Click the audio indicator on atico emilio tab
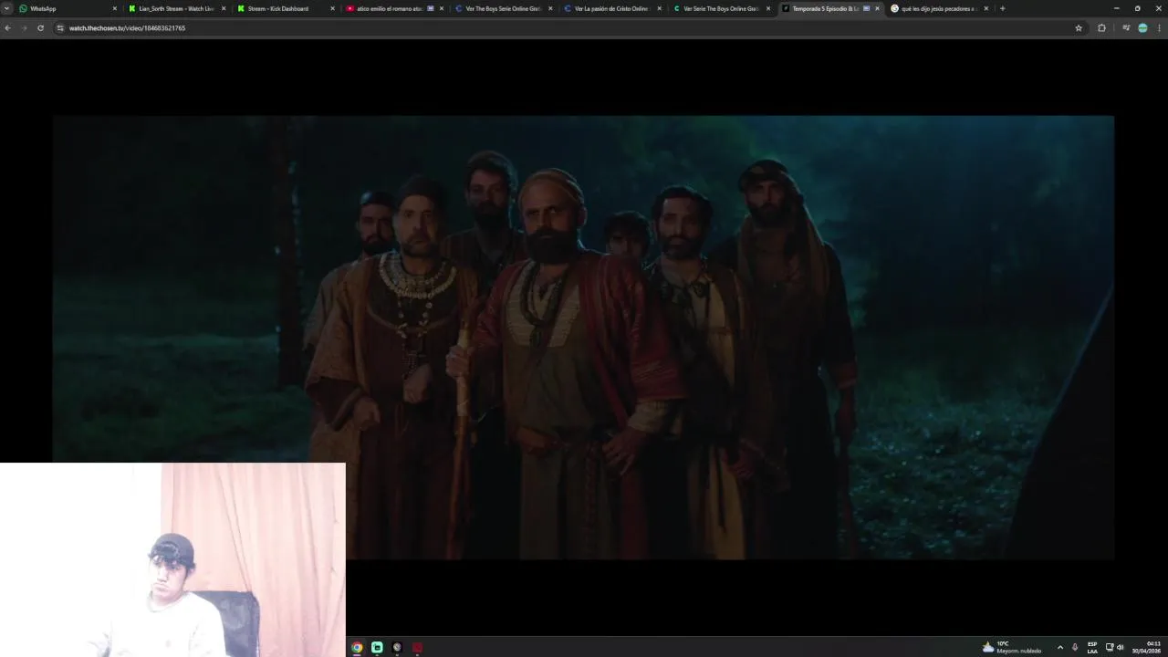This screenshot has height=657, width=1168. click(x=431, y=8)
